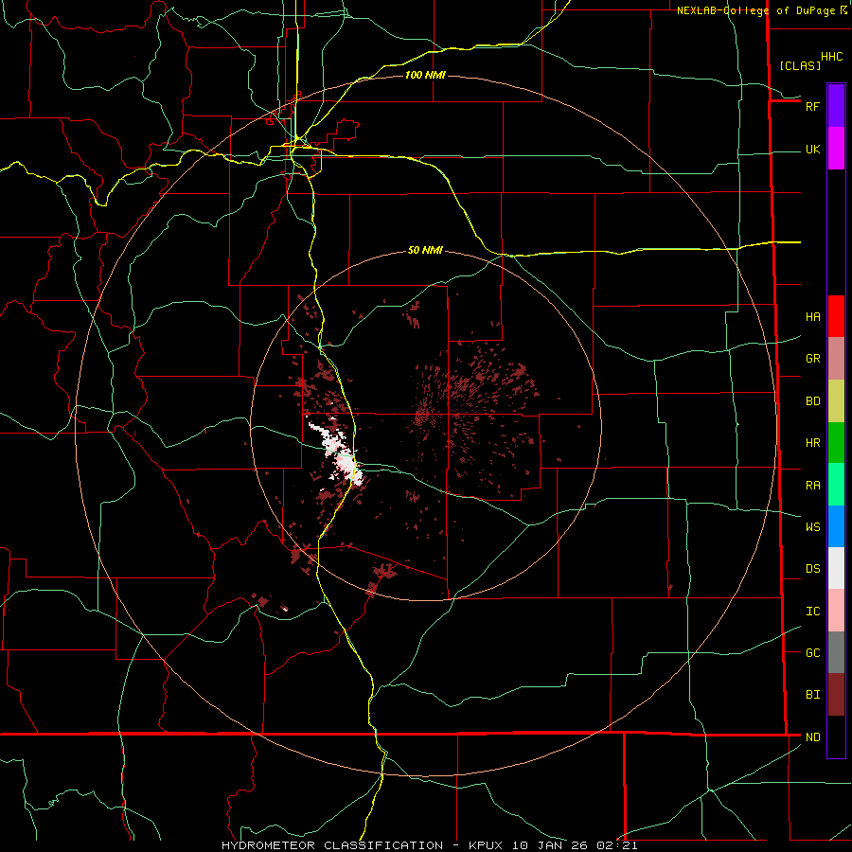Click the 50 NMI range ring label
This screenshot has width=852, height=852.
pyautogui.click(x=425, y=250)
